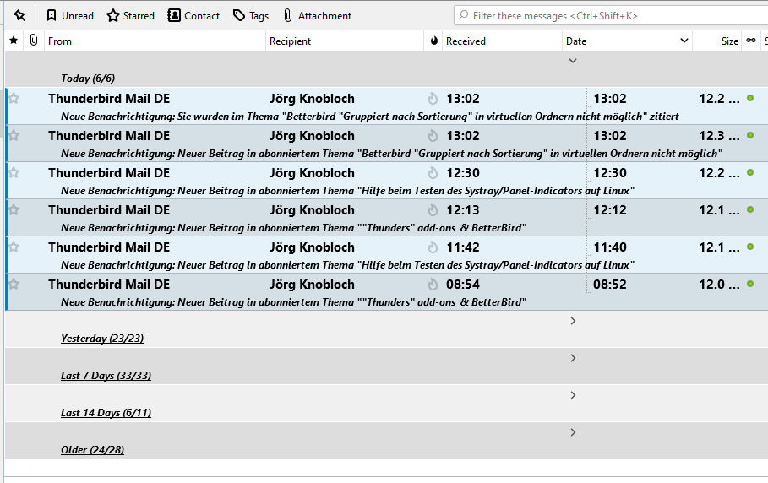768x483 pixels.
Task: Toggle read status dot of 08:54 message
Action: point(750,285)
